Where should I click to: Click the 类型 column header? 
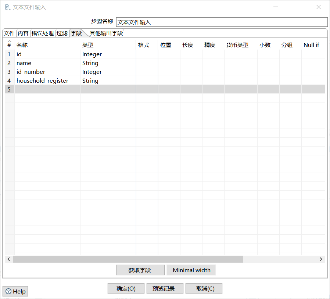click(108, 45)
